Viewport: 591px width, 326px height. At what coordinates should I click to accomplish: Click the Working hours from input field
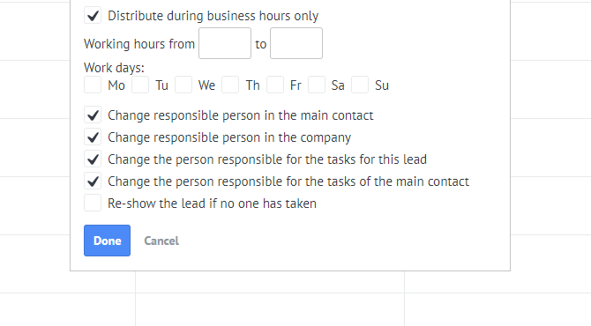225,43
